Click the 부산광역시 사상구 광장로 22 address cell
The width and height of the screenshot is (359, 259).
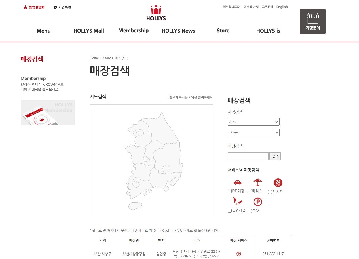(196, 254)
